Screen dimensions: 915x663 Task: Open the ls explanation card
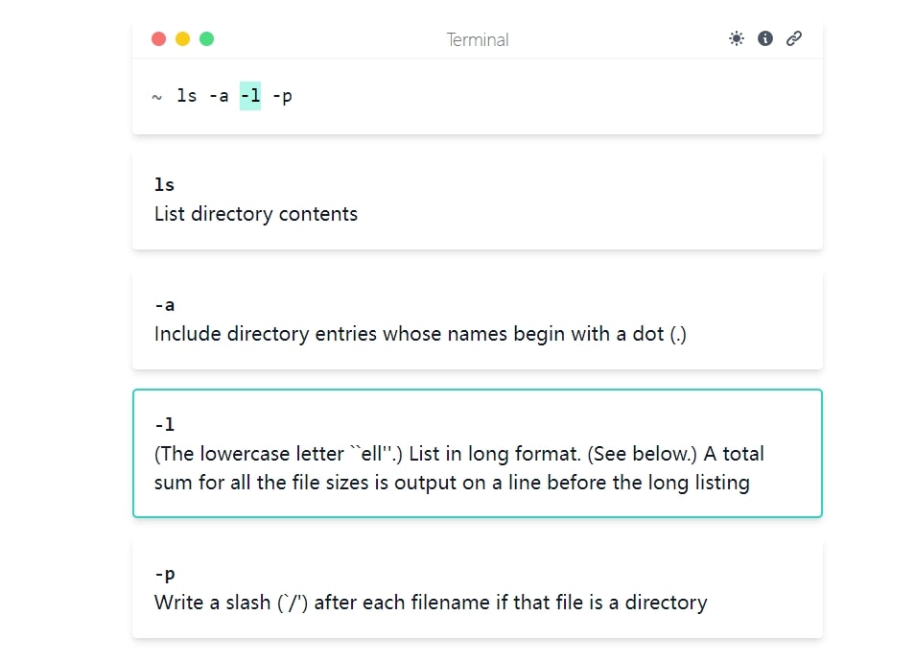(478, 201)
